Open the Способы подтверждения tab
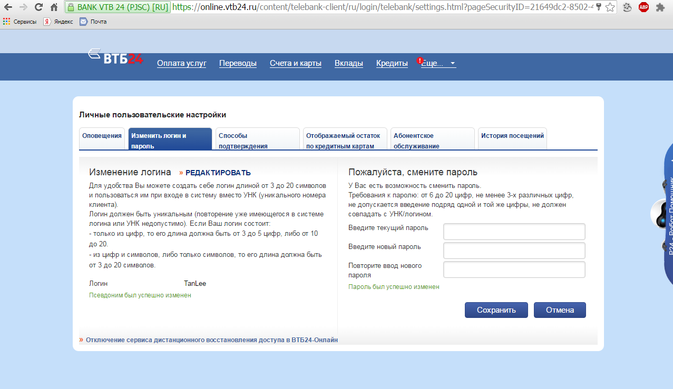The width and height of the screenshot is (673, 389). [x=257, y=140]
